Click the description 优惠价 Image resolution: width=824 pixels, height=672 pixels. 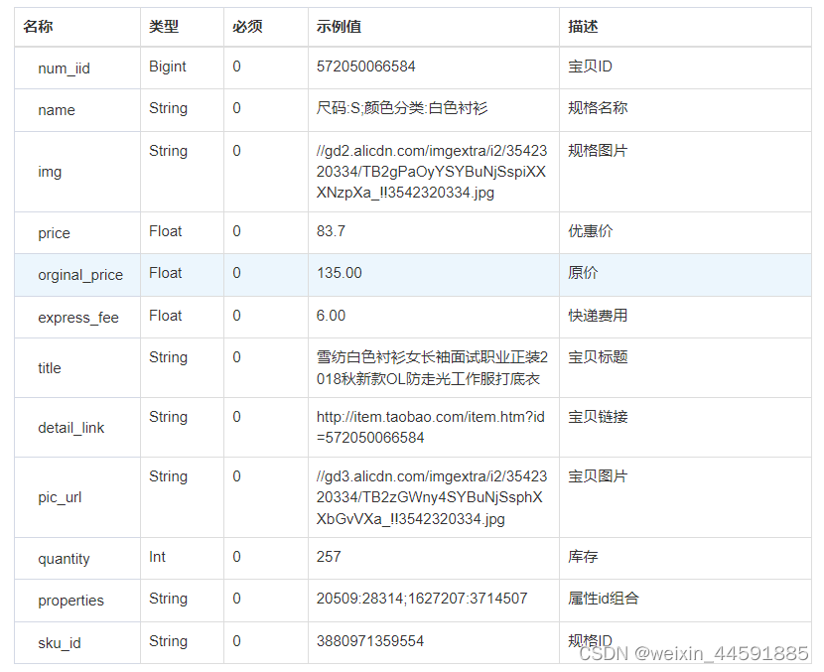pyautogui.click(x=590, y=231)
